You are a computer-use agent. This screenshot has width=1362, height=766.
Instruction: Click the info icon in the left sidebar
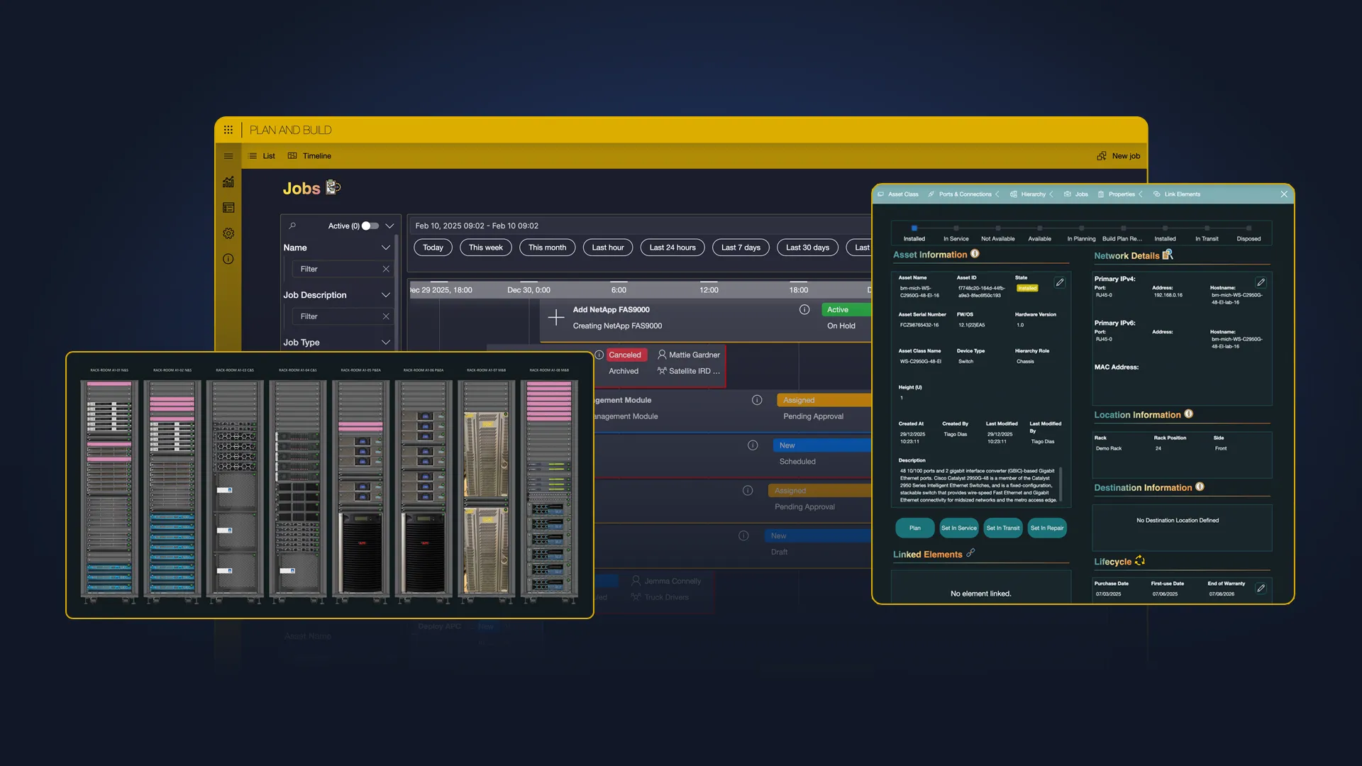tap(228, 259)
